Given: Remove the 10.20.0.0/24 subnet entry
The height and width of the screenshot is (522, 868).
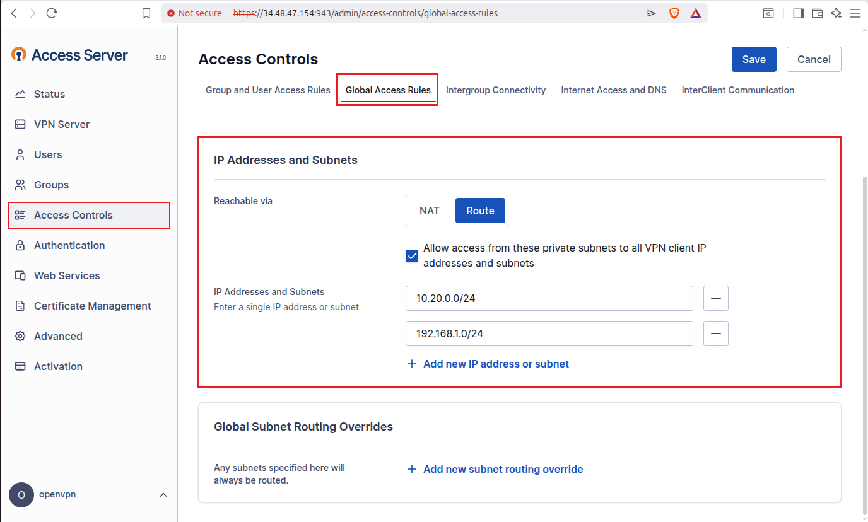Looking at the screenshot, I should pyautogui.click(x=716, y=298).
